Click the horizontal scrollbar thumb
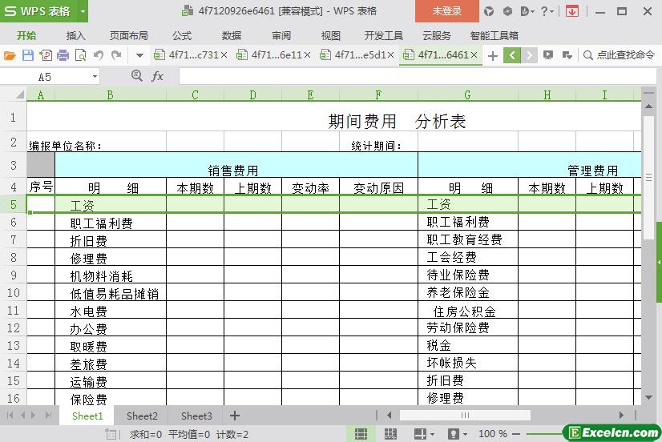Screen dimensions: 662x442 [465, 416]
